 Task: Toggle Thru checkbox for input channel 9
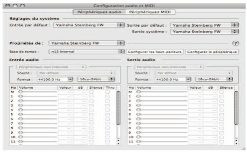click(x=108, y=133)
